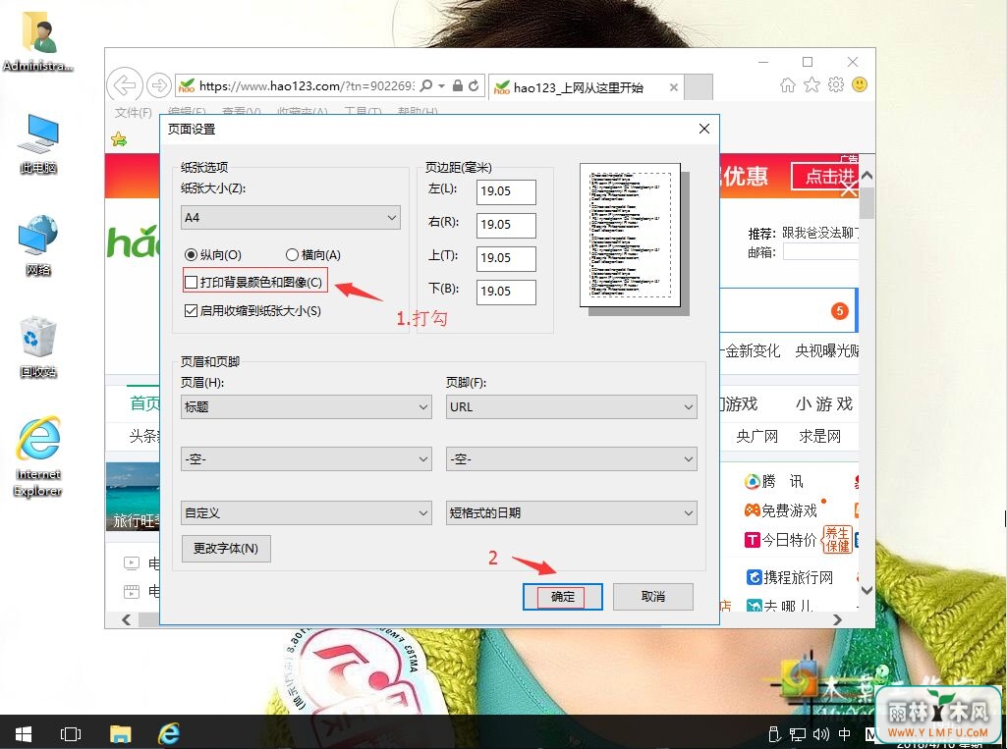Click the 右(R) margin field
Image resolution: width=1007 pixels, height=749 pixels.
506,225
